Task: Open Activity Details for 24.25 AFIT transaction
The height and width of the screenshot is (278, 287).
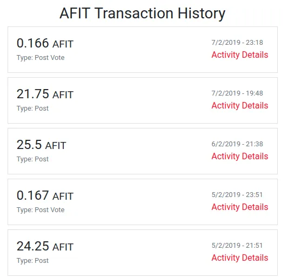Action: coord(240,257)
